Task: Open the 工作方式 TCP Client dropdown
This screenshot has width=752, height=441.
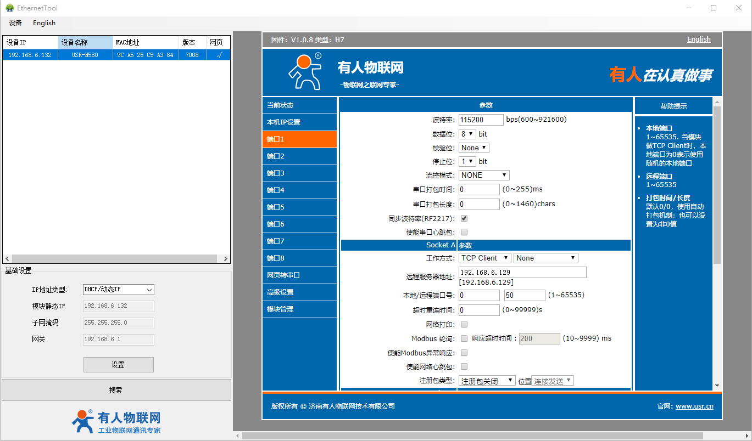Action: [x=485, y=258]
